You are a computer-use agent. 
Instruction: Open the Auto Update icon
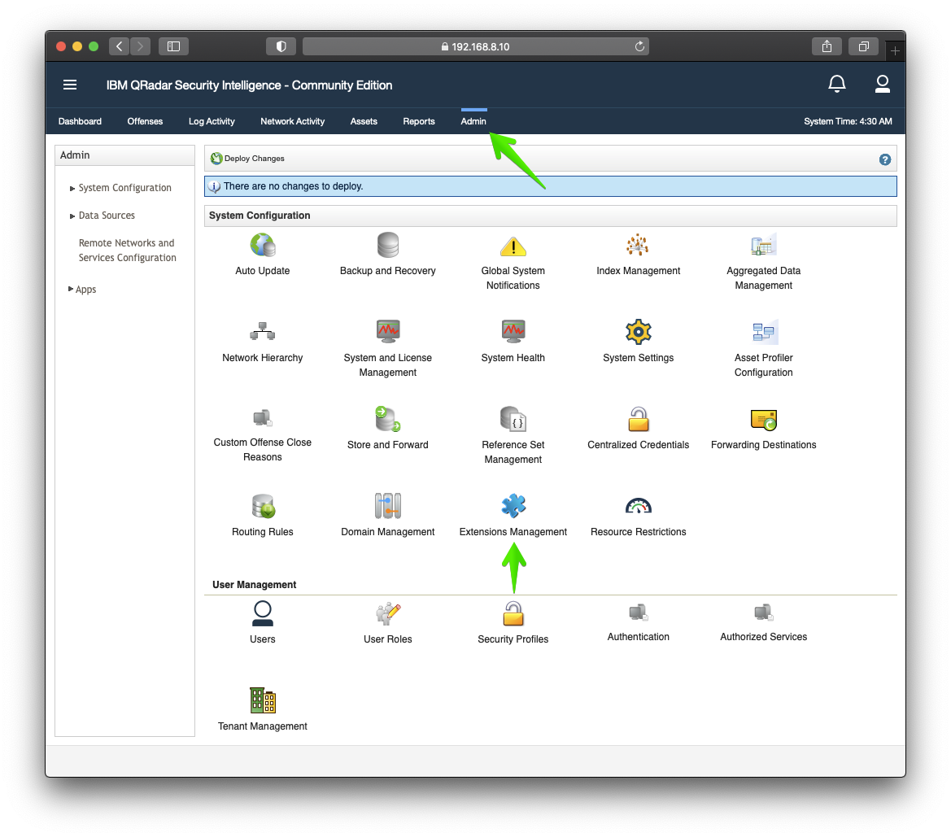point(263,246)
